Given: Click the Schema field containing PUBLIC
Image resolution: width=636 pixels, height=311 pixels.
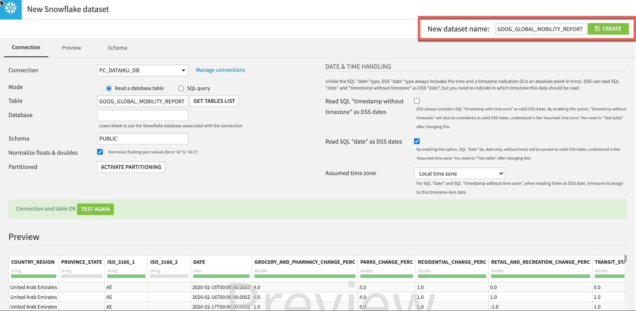Looking at the screenshot, I should tap(142, 139).
